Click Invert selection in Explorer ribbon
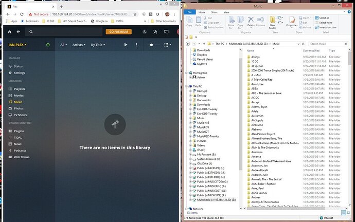Viewport: 355px width, 222px height. [x=326, y=27]
